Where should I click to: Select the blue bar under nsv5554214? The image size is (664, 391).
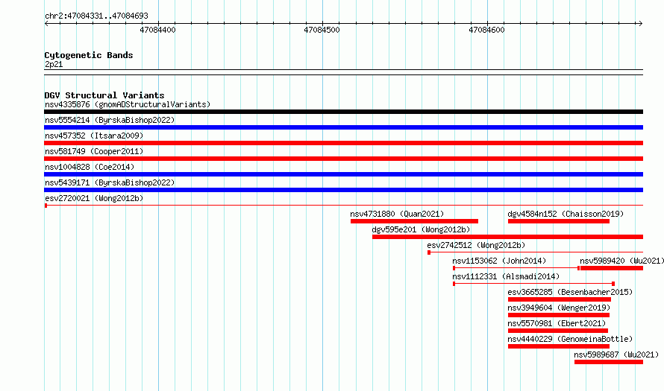pos(343,127)
